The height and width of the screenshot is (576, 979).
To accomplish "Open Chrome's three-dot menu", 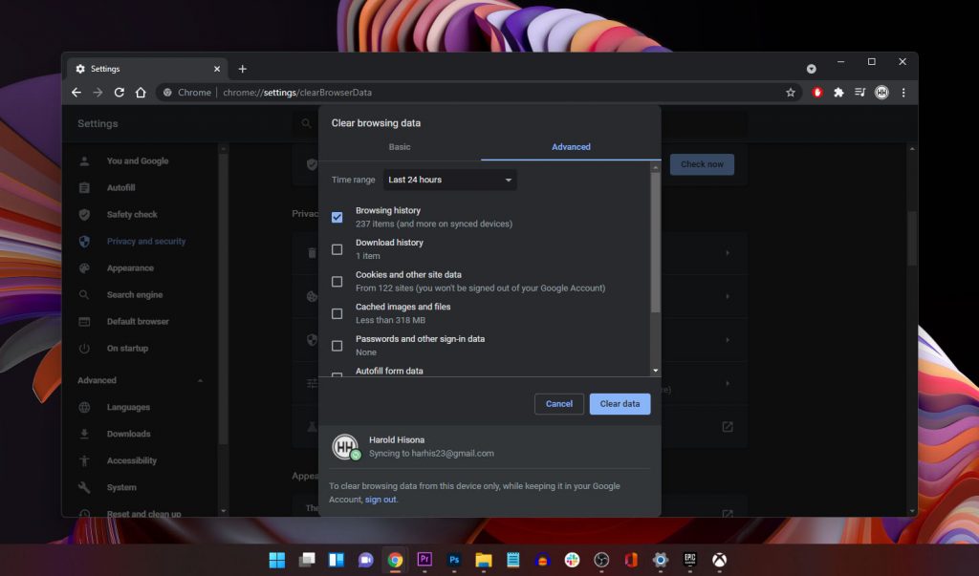I will [903, 93].
